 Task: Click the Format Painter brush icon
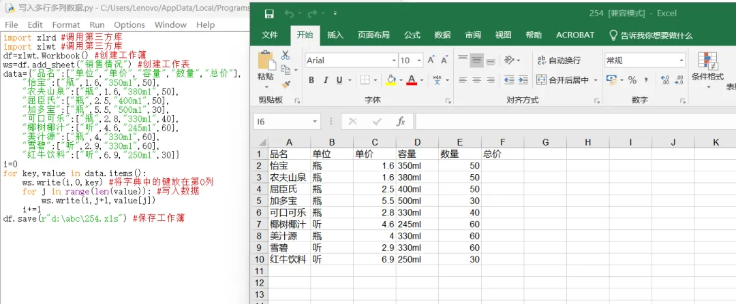coord(286,84)
